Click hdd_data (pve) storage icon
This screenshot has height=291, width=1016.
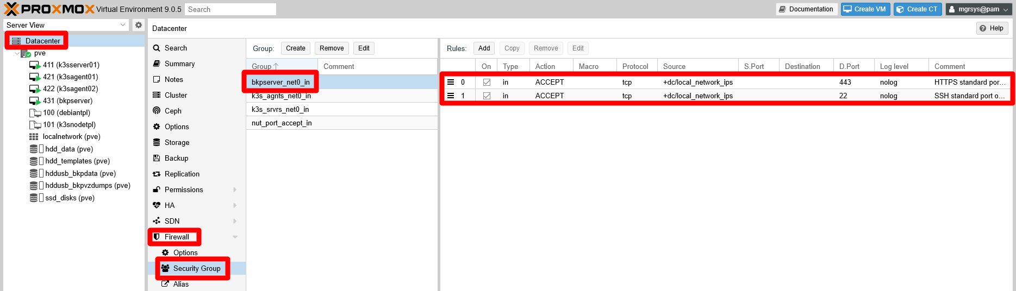point(34,149)
